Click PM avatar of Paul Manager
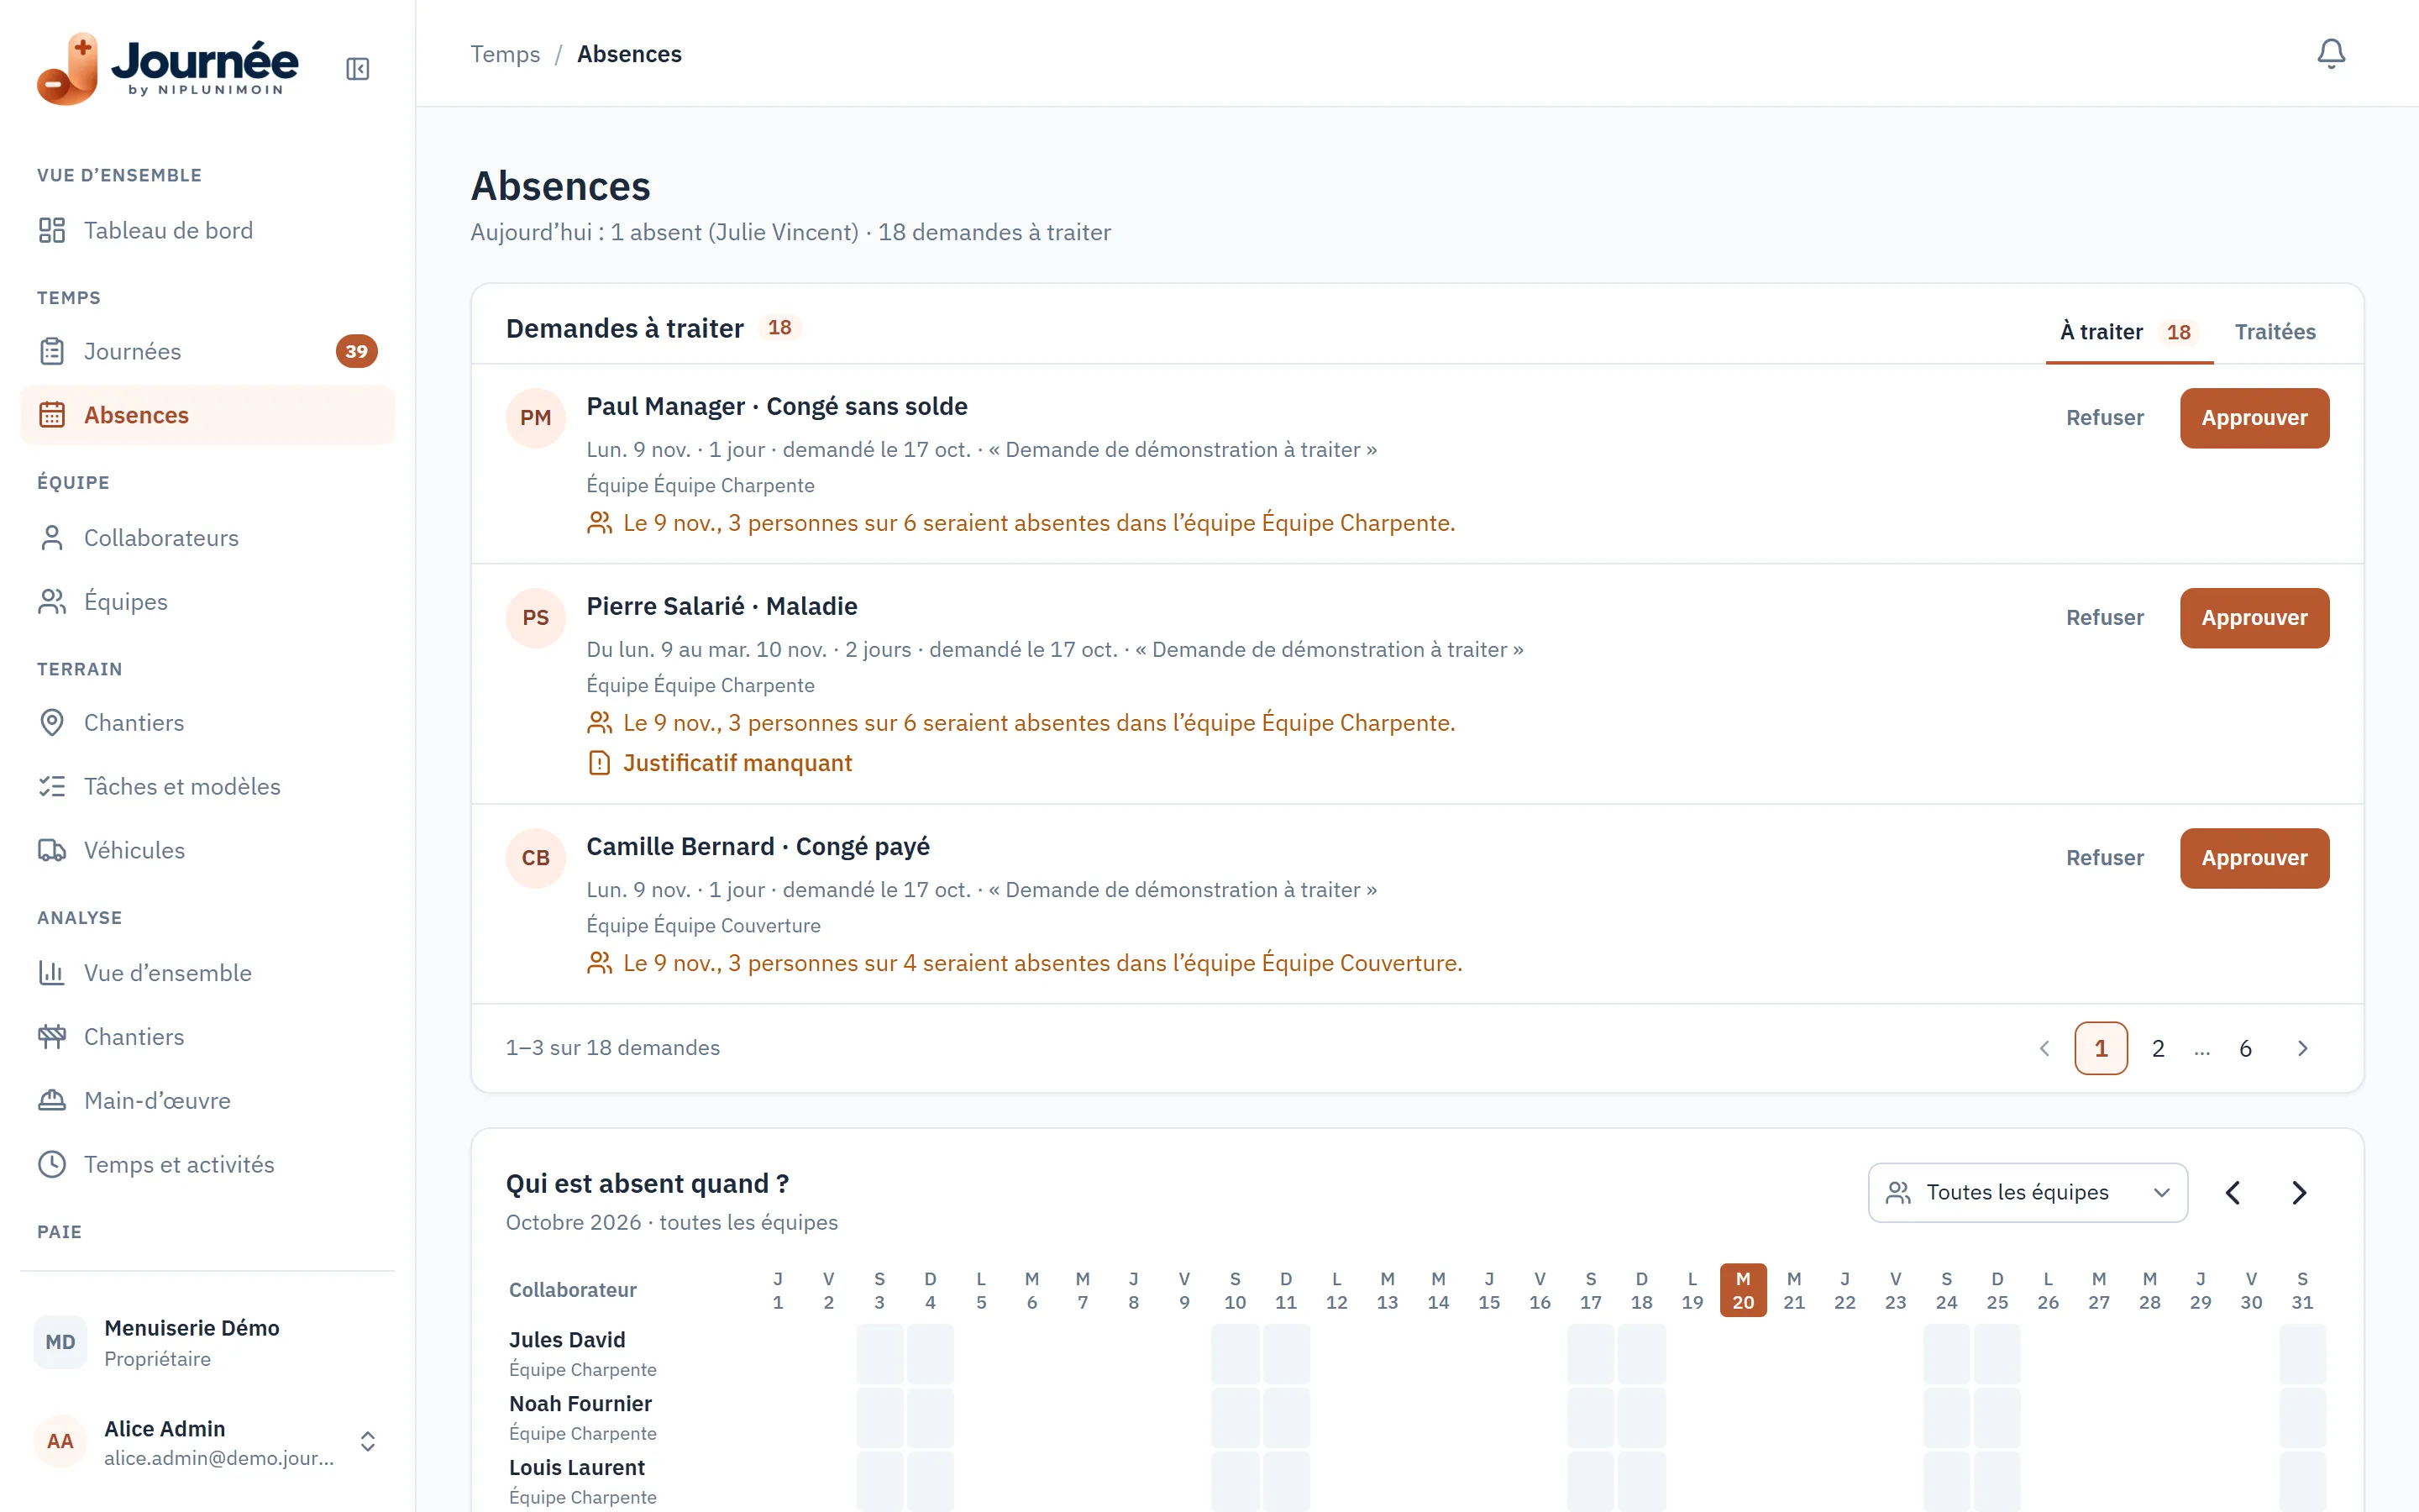The height and width of the screenshot is (1512, 2419). [x=535, y=418]
